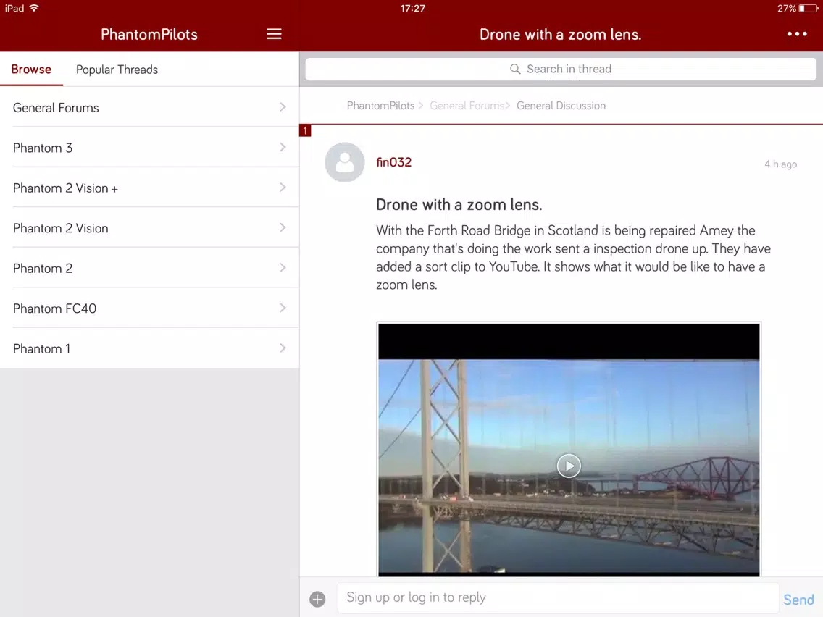Tap the 'Sign up or log in to reply' field
This screenshot has height=617, width=823.
[x=557, y=597]
